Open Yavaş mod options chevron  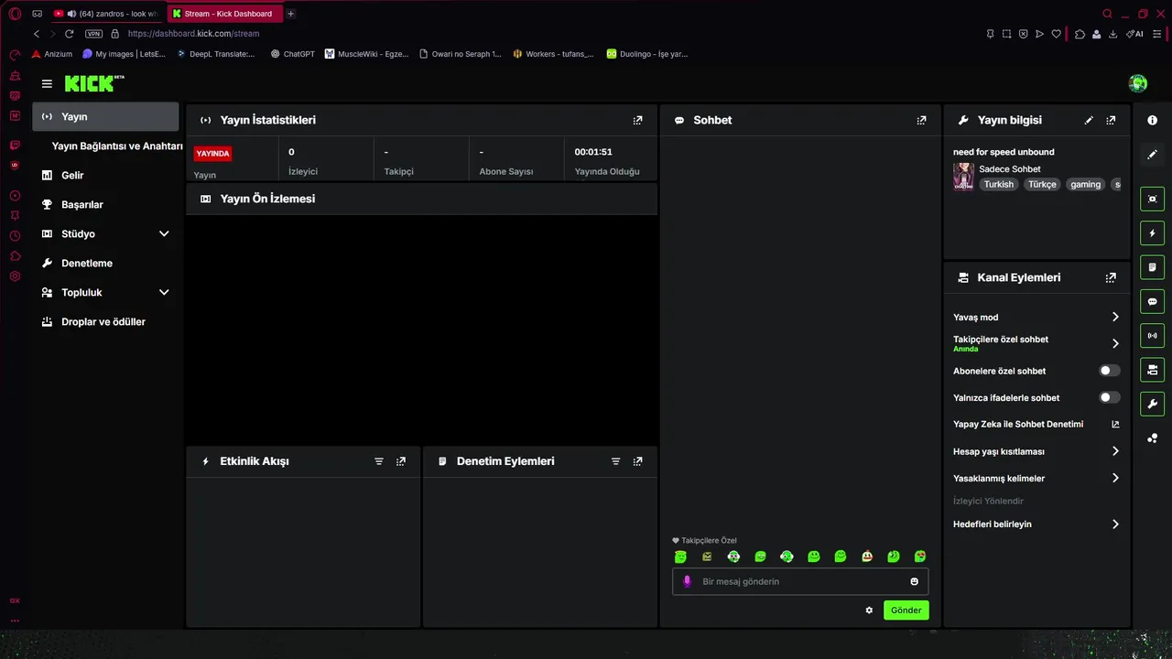(1115, 317)
